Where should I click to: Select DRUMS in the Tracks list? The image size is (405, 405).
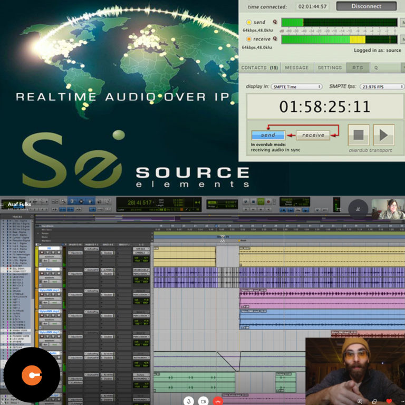tap(16, 291)
